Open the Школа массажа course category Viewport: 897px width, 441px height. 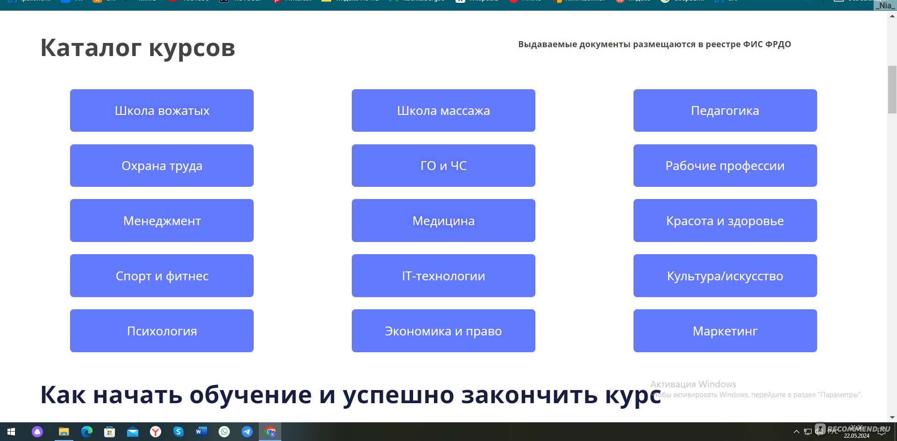tap(443, 110)
